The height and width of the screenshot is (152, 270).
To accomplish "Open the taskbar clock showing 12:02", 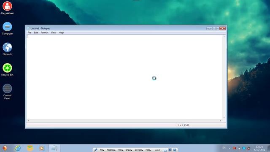I will click(259, 148).
